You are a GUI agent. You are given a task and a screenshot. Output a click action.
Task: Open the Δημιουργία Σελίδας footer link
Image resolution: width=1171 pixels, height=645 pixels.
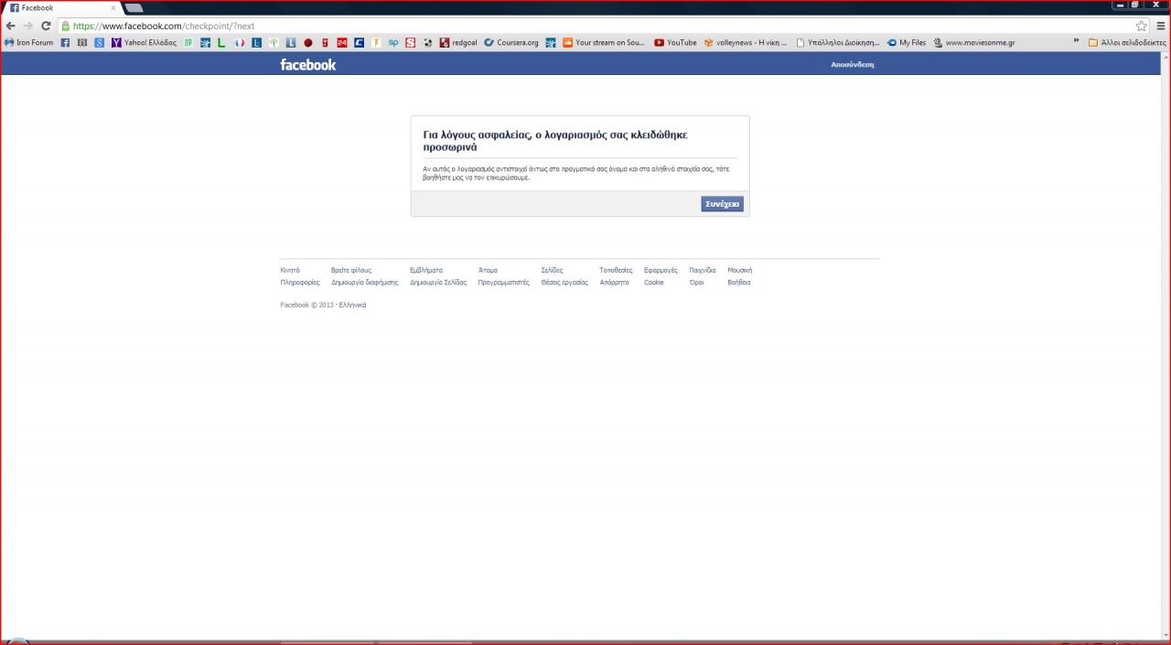pos(438,283)
